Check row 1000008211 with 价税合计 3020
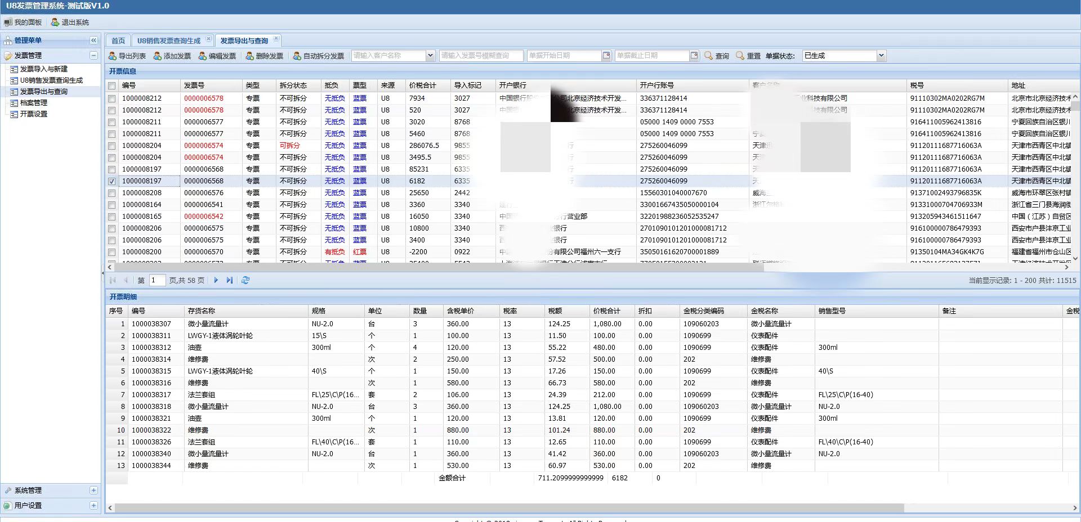 [112, 122]
